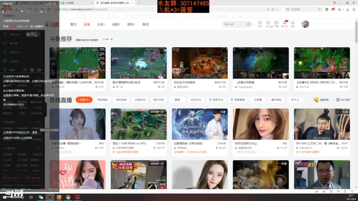Reload the page with refresh icon

30,9
